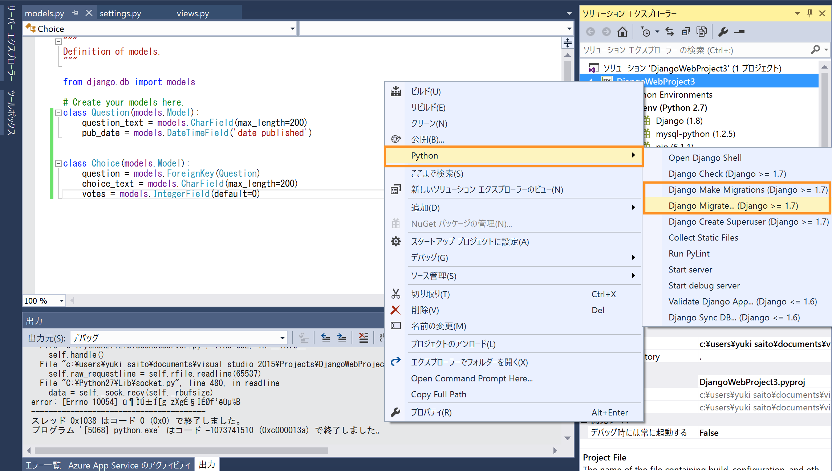Close the models.py tab
The height and width of the screenshot is (471, 832).
click(89, 13)
